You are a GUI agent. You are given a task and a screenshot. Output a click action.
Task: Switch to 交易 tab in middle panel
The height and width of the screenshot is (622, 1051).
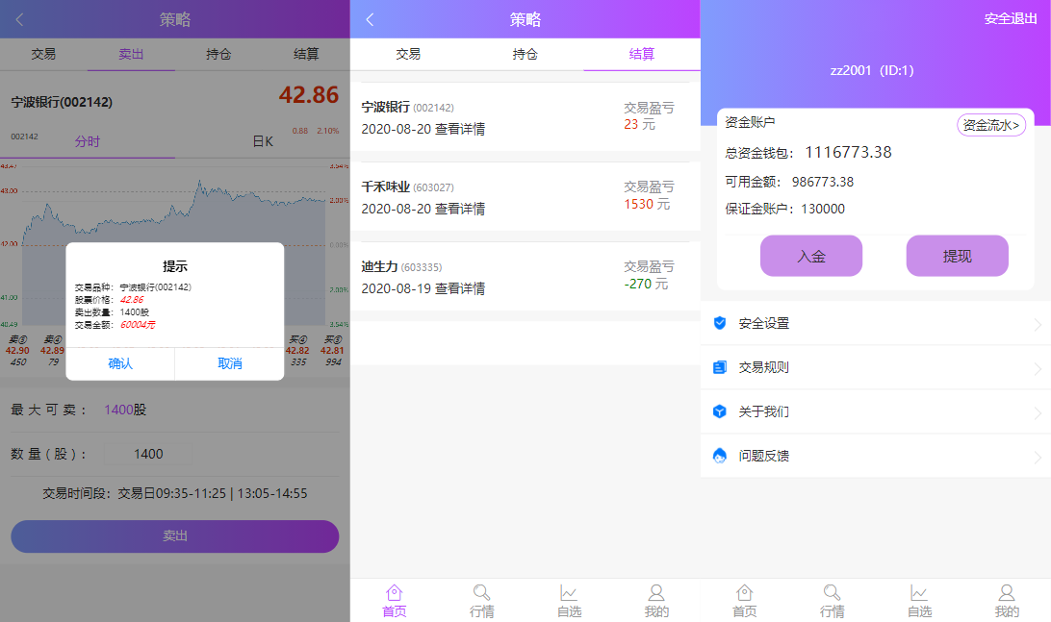tap(408, 54)
